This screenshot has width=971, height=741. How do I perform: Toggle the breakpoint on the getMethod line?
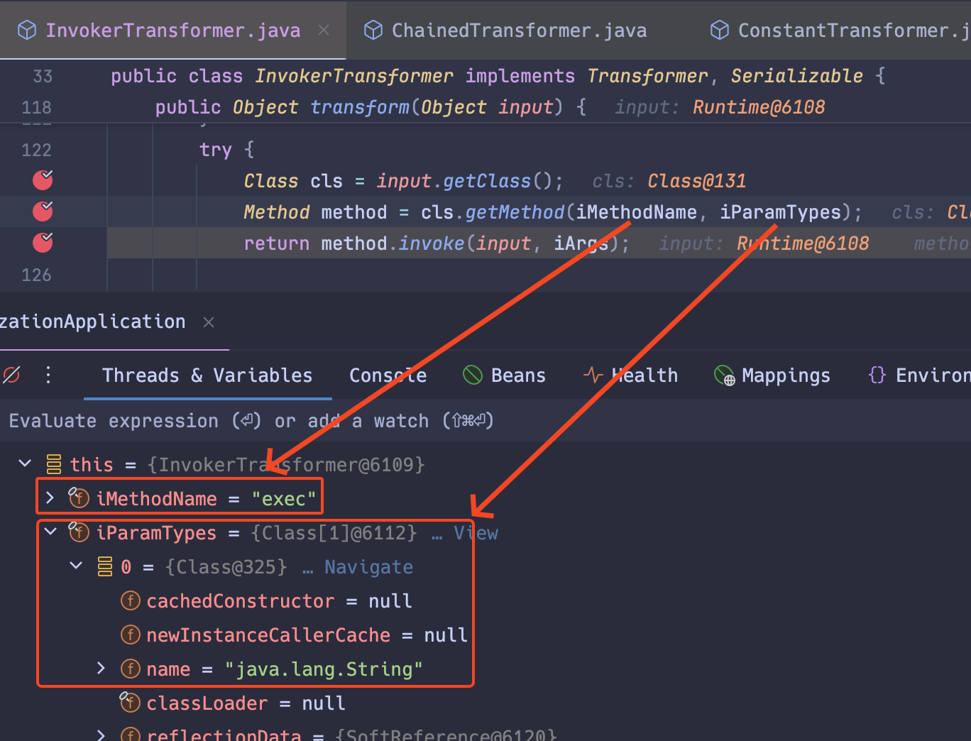(42, 211)
